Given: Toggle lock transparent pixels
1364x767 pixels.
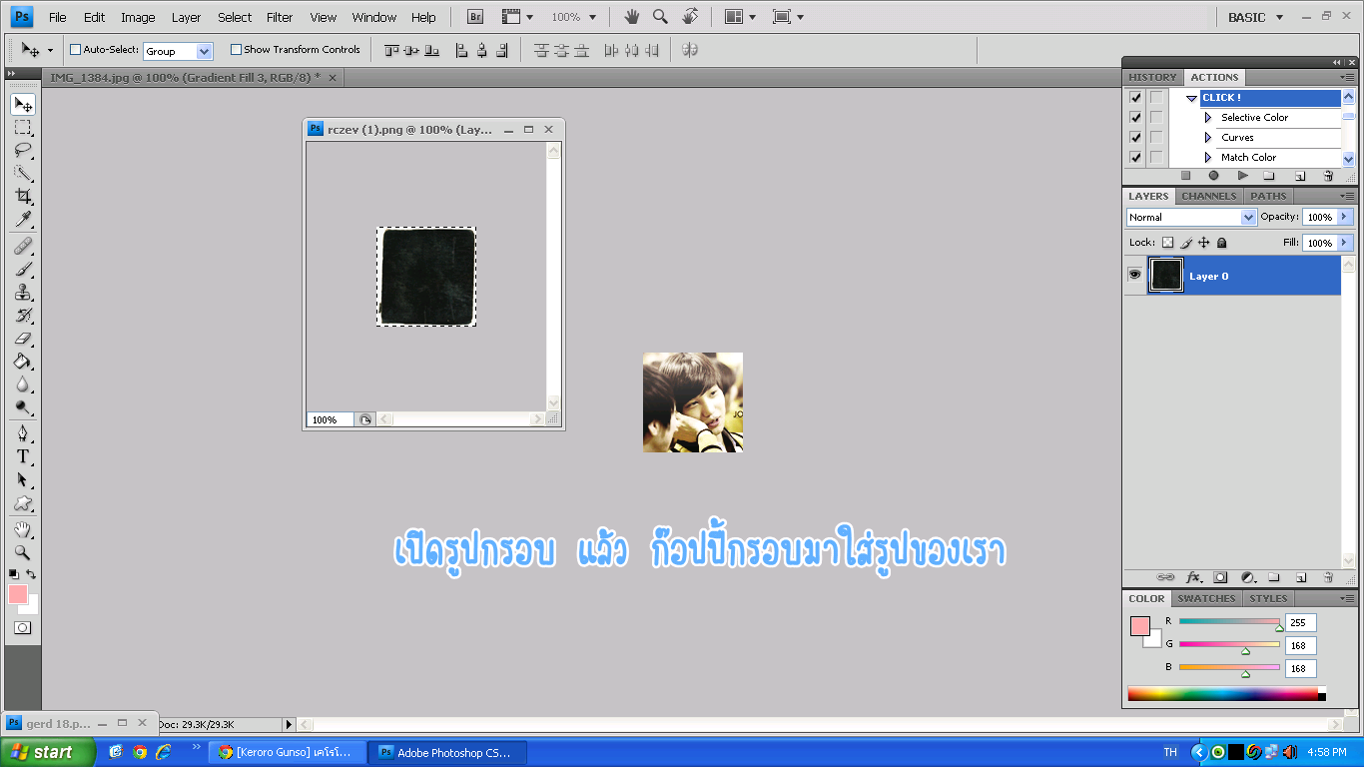Looking at the screenshot, I should coord(1167,243).
